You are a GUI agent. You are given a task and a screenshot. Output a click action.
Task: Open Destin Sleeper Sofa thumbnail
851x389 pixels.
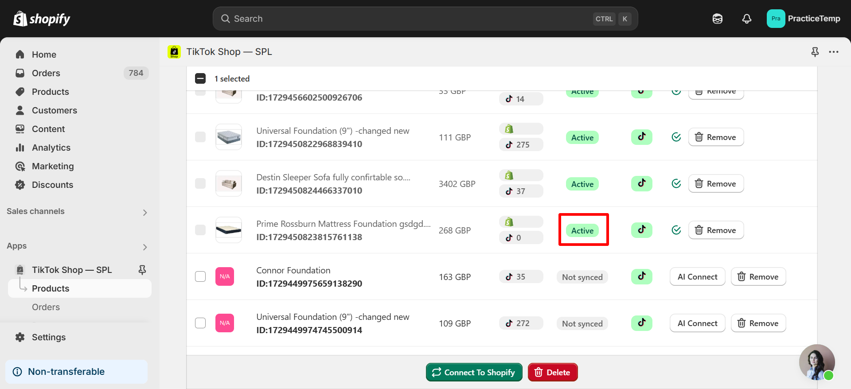[x=229, y=183]
